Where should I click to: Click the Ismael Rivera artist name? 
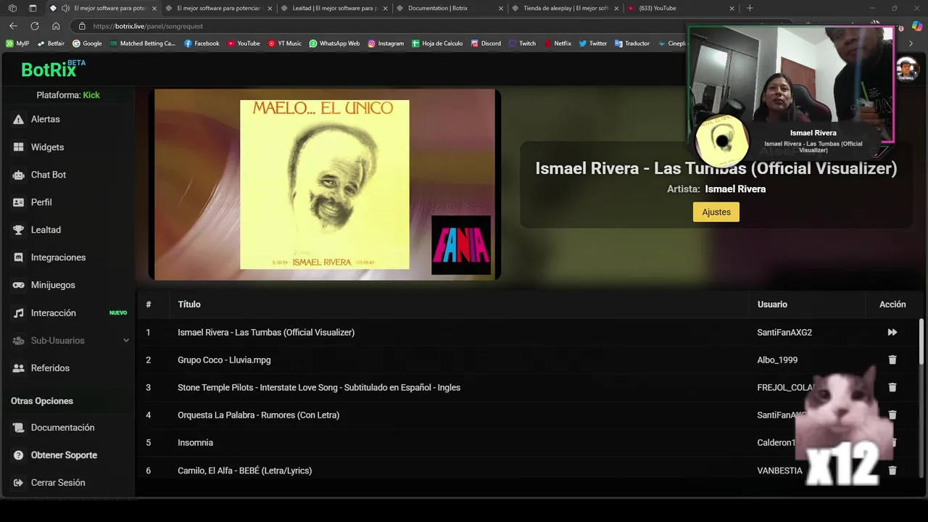coord(735,188)
